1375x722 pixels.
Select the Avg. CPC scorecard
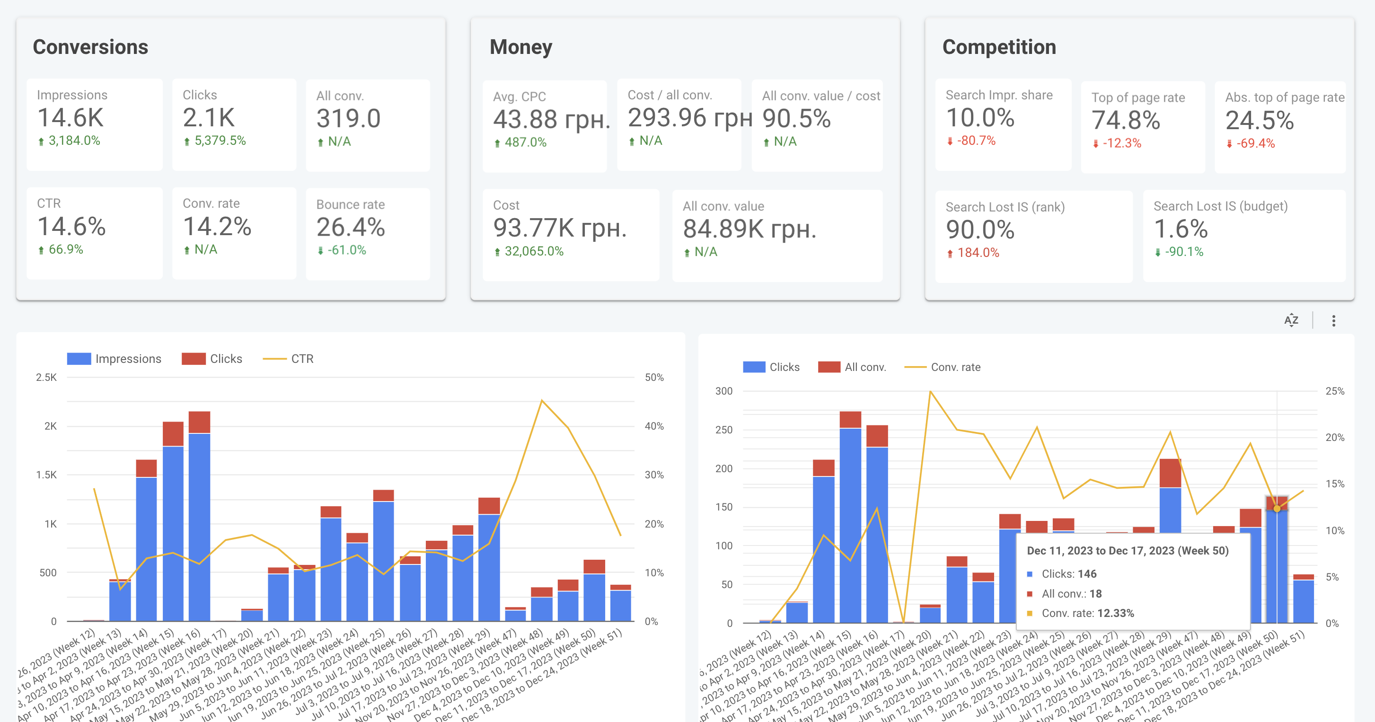(x=545, y=126)
